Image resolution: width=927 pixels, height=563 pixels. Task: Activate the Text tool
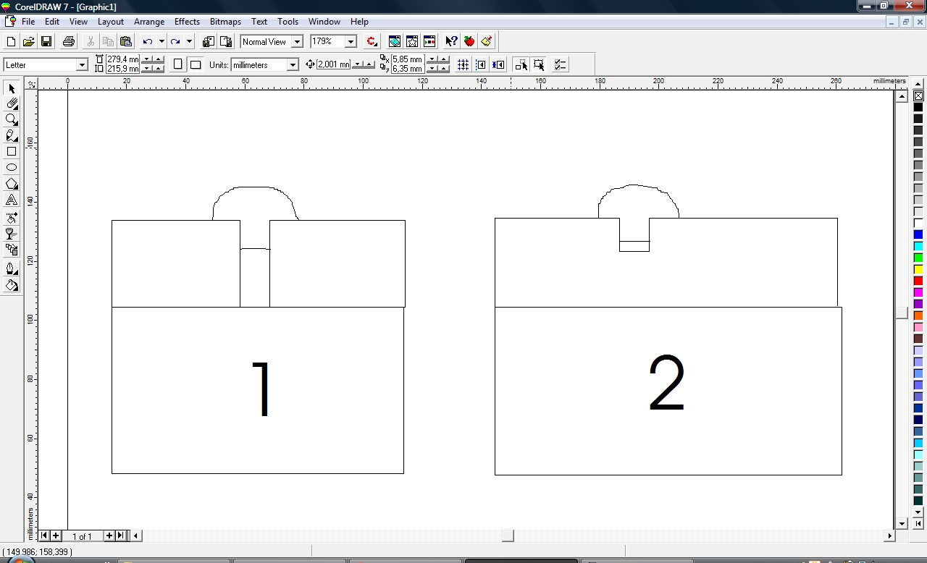click(x=12, y=200)
